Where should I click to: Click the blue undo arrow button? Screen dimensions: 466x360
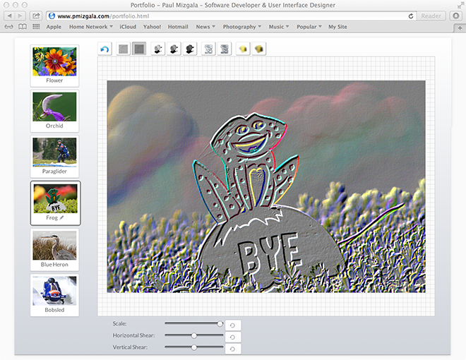tap(104, 49)
